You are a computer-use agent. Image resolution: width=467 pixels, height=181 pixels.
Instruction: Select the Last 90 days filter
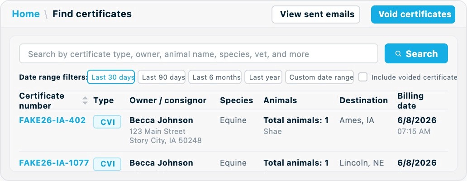(162, 77)
